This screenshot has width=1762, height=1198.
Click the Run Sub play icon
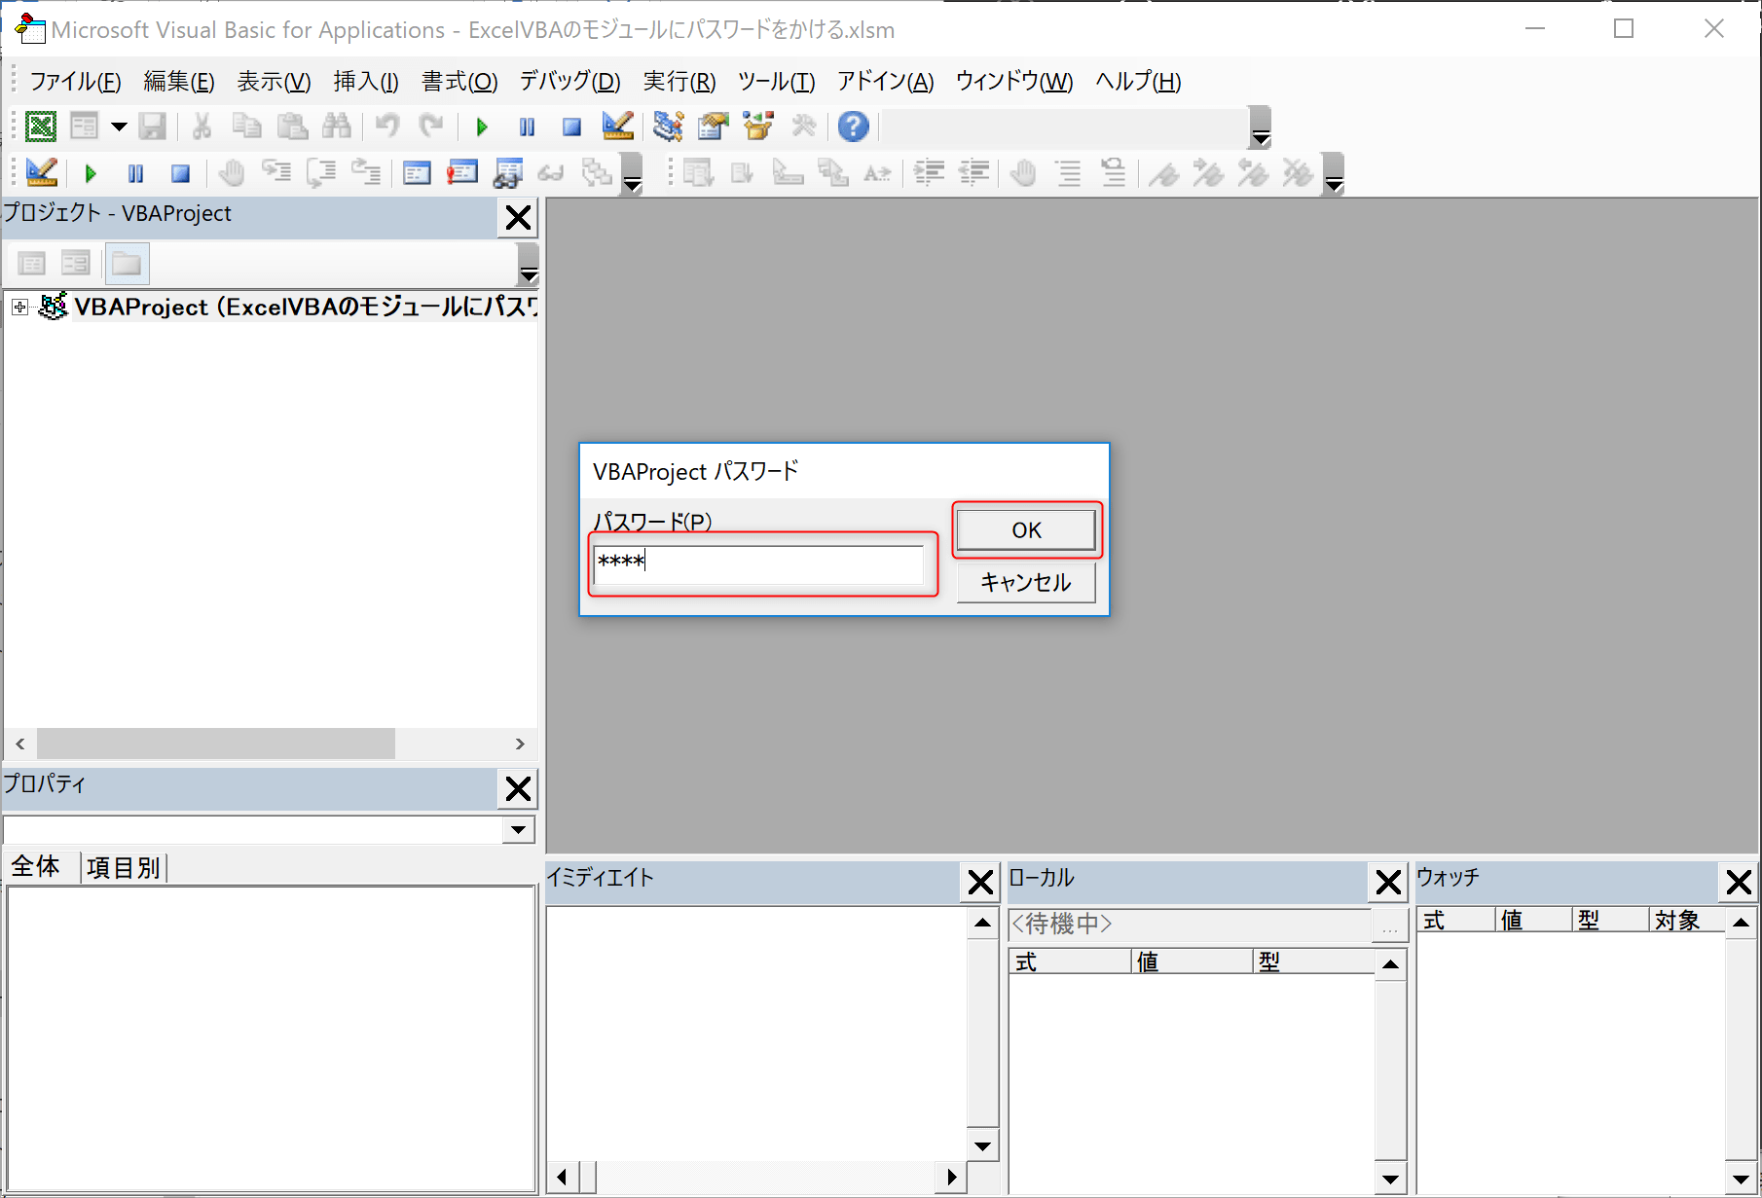(x=482, y=127)
